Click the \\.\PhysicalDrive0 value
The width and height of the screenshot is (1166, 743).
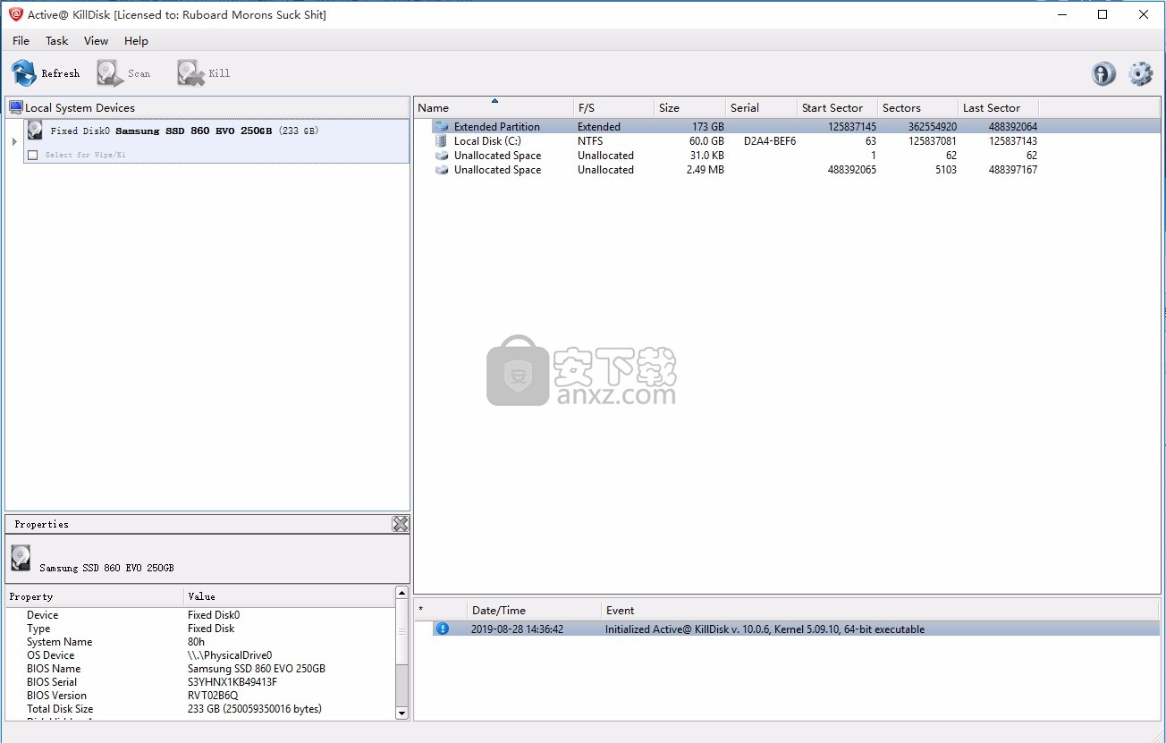230,655
